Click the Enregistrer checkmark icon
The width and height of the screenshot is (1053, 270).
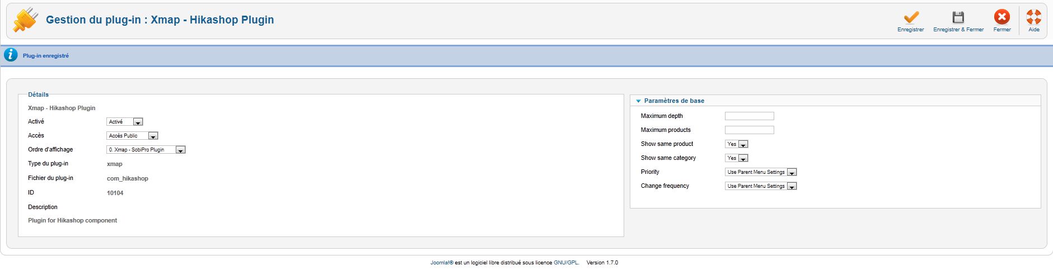[x=911, y=17]
